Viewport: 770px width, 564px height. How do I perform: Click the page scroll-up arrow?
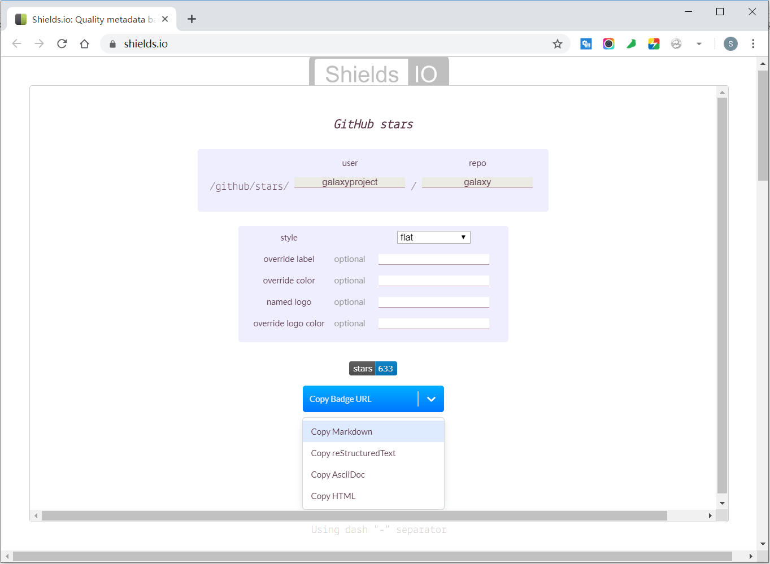coord(763,64)
